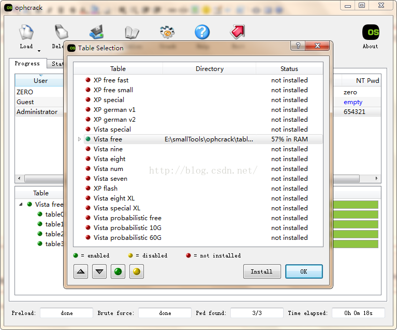Select the XP german v1 table
Screen dimensions: 397x330
114,110
